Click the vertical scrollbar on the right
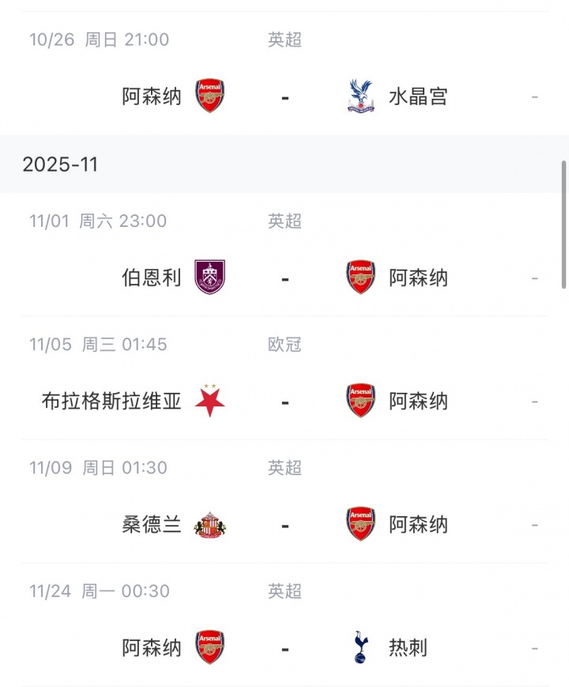The width and height of the screenshot is (569, 687). pos(563,224)
